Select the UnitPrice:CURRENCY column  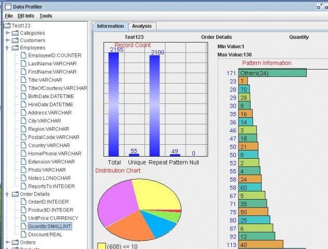pos(53,218)
